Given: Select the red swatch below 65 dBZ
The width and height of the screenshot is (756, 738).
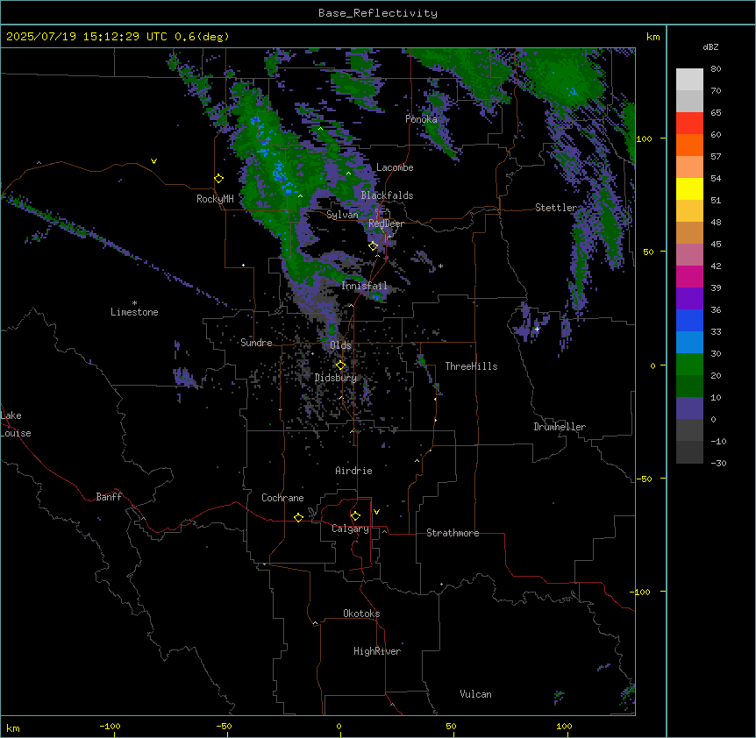Looking at the screenshot, I should tap(689, 124).
